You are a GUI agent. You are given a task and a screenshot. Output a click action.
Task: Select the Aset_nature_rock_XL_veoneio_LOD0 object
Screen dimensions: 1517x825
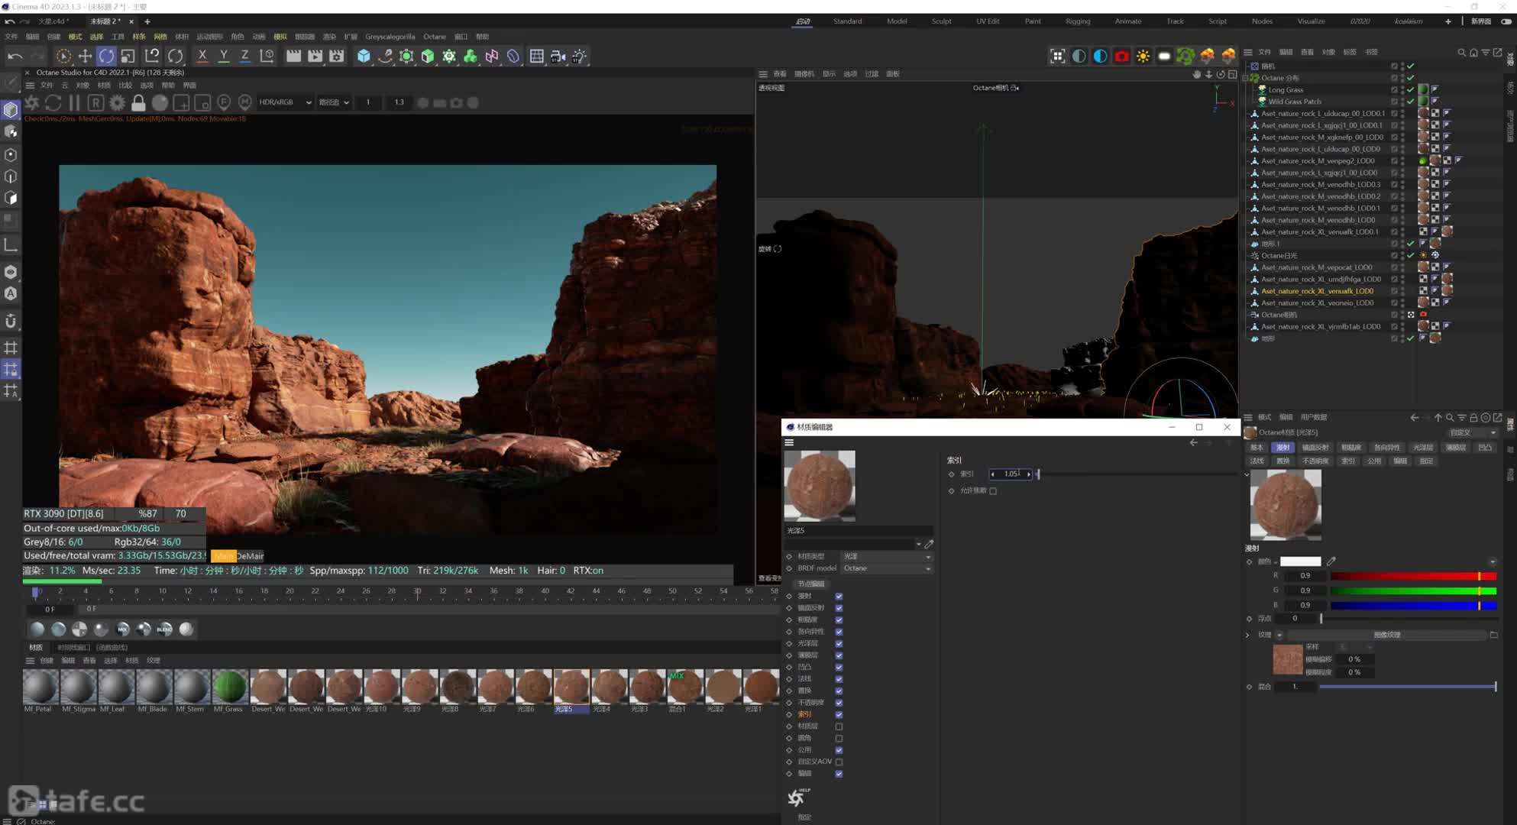(1317, 303)
